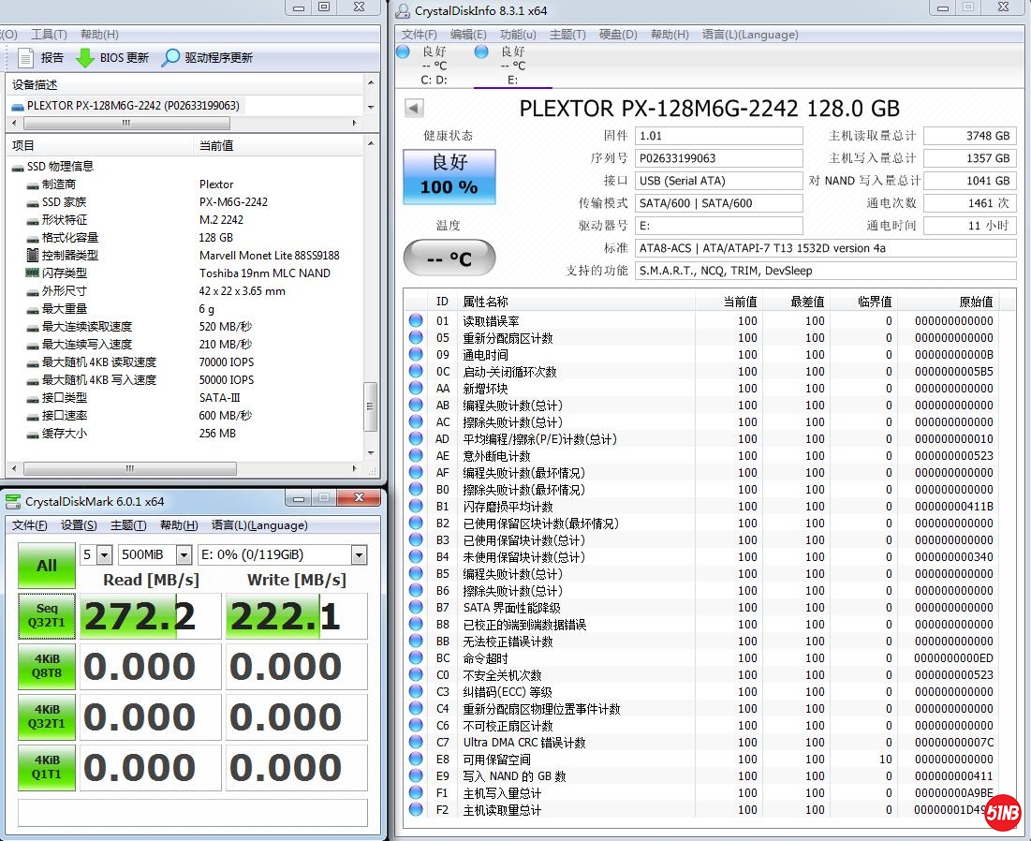
Task: Open the 帮助(H) menu in CrystalDiskMark
Action: click(x=179, y=524)
